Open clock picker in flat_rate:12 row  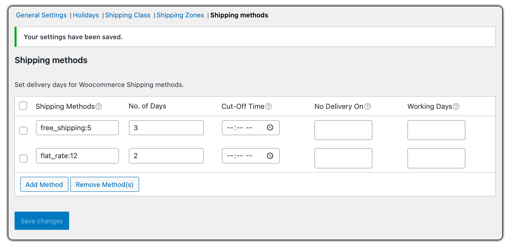click(x=270, y=156)
